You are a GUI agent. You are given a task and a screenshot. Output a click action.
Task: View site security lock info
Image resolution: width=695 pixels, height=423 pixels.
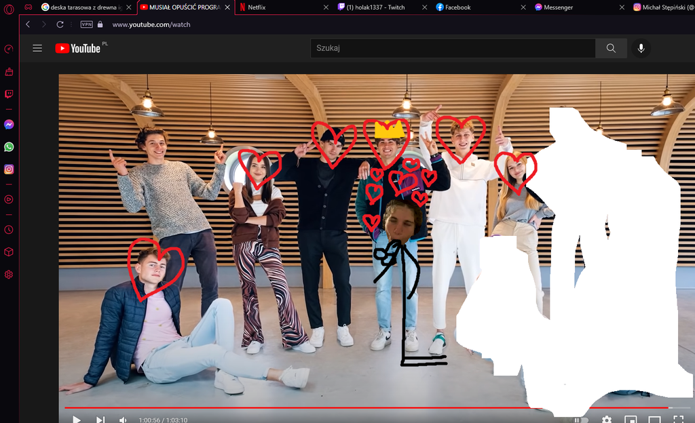coord(100,24)
